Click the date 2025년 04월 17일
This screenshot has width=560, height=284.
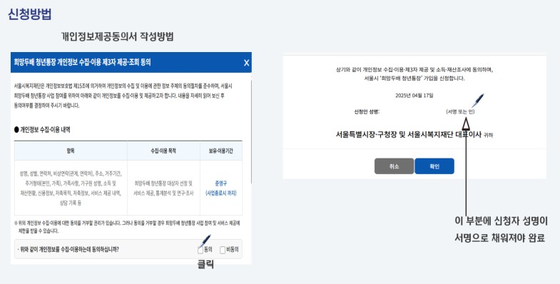pos(414,96)
